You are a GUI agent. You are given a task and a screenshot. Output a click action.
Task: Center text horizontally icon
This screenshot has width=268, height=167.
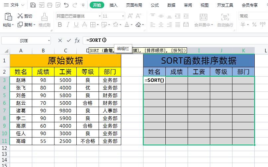(x=161, y=25)
